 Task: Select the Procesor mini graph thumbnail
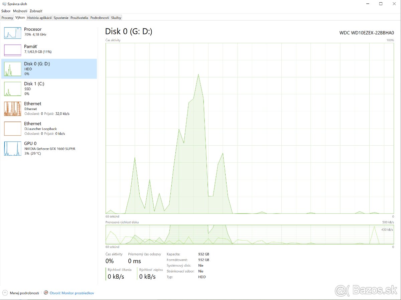[x=12, y=32]
